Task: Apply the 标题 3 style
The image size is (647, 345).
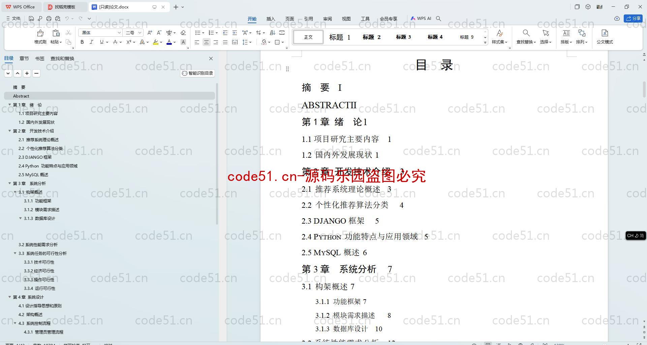Action: 403,37
